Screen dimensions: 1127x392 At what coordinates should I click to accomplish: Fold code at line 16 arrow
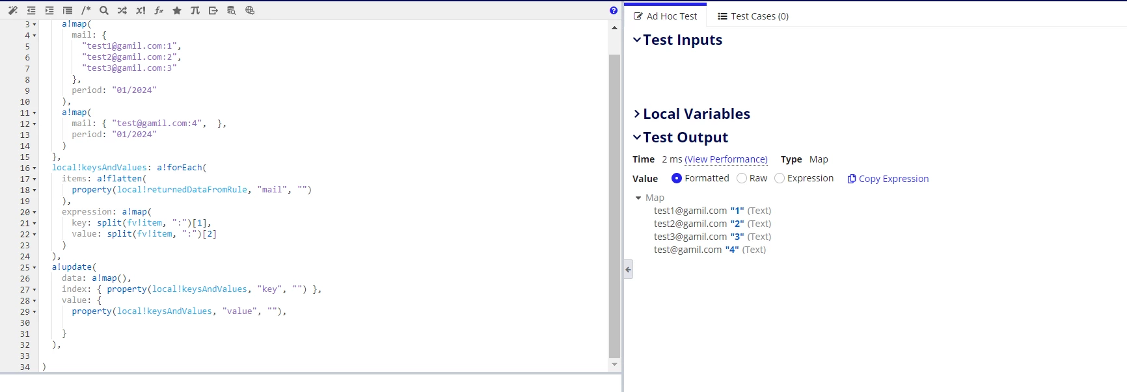[x=34, y=168]
